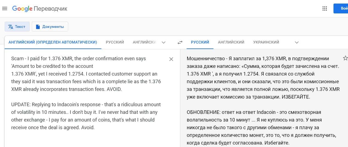Select Украинский as target language
This screenshot has height=147, width=348.
[266, 42]
